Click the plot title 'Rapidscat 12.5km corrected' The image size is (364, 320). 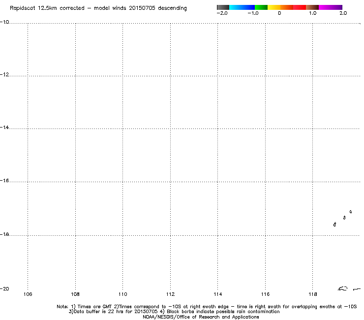click(47, 8)
